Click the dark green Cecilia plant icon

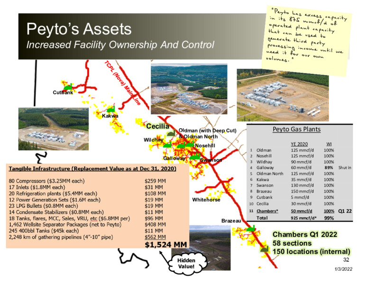pyautogui.click(x=171, y=133)
